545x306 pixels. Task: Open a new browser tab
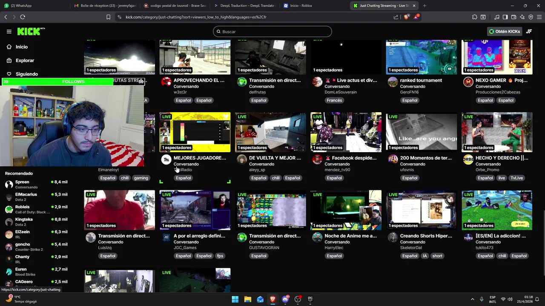pyautogui.click(x=425, y=6)
